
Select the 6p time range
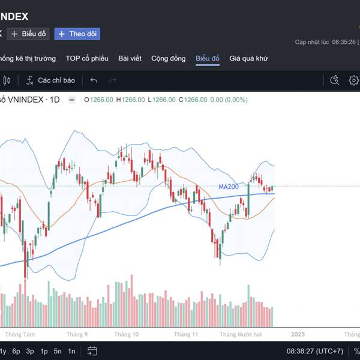16,351
